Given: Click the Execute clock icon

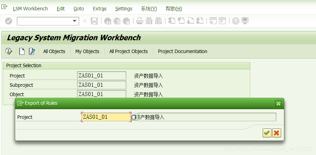Looking at the screenshot, I should coord(9,51).
